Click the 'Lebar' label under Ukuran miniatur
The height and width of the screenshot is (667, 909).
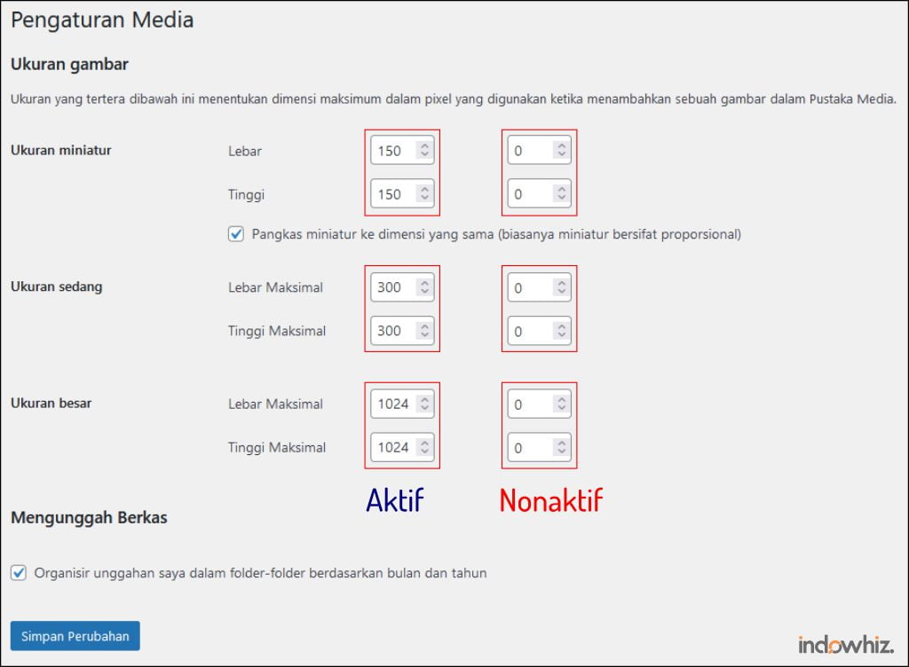(x=245, y=151)
